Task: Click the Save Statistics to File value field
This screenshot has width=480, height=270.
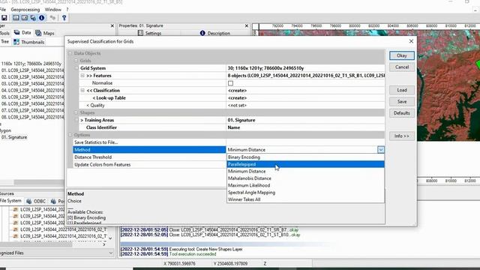Action: click(x=305, y=142)
